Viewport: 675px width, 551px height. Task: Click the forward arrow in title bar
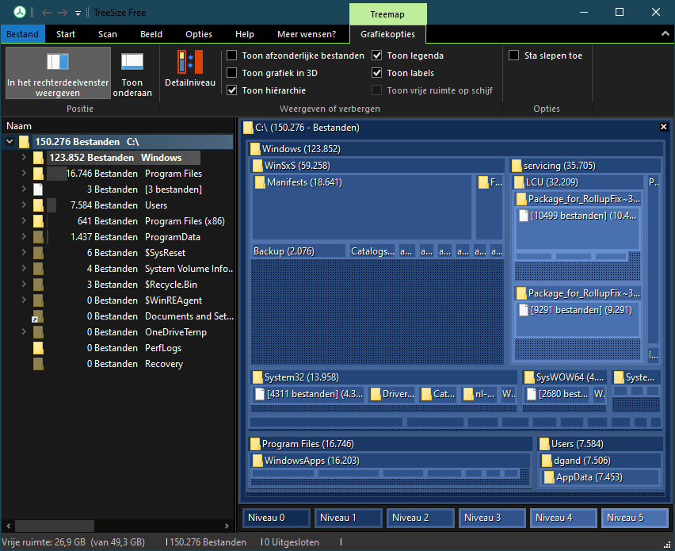63,13
